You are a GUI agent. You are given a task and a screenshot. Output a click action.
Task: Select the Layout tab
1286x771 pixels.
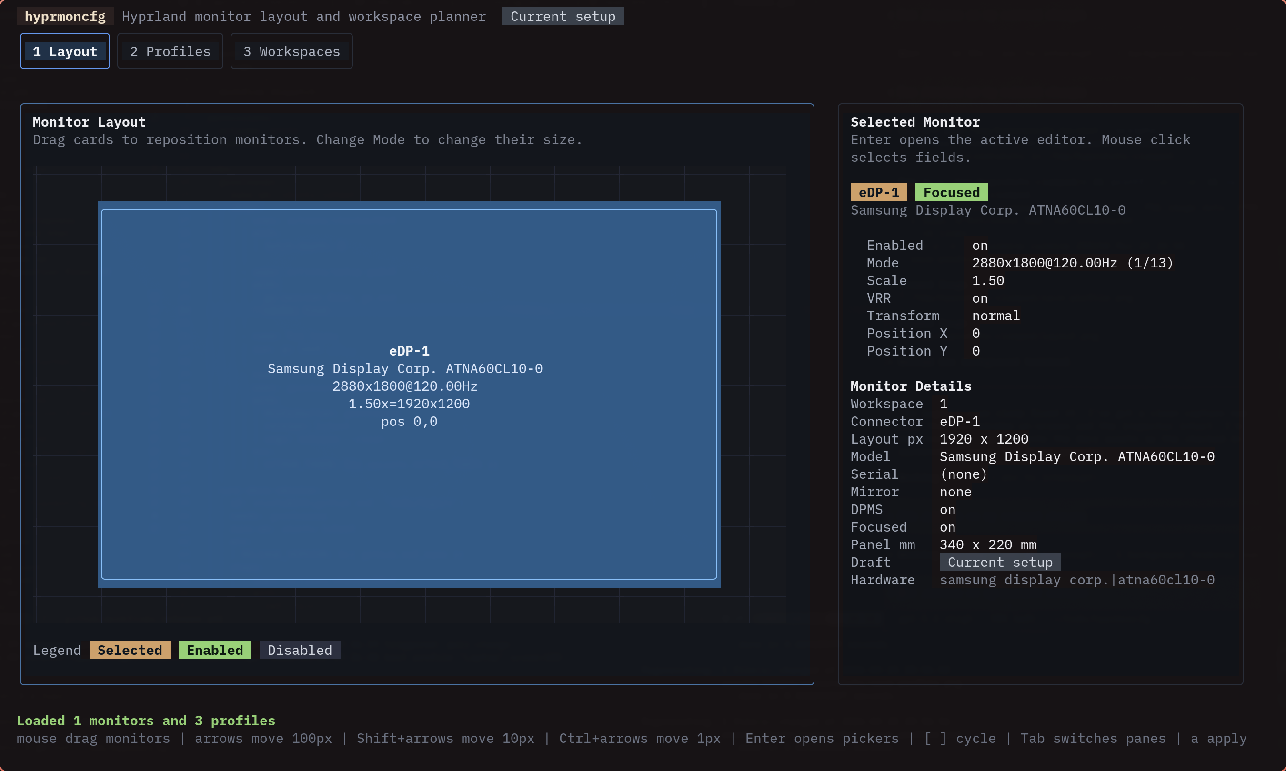(64, 51)
